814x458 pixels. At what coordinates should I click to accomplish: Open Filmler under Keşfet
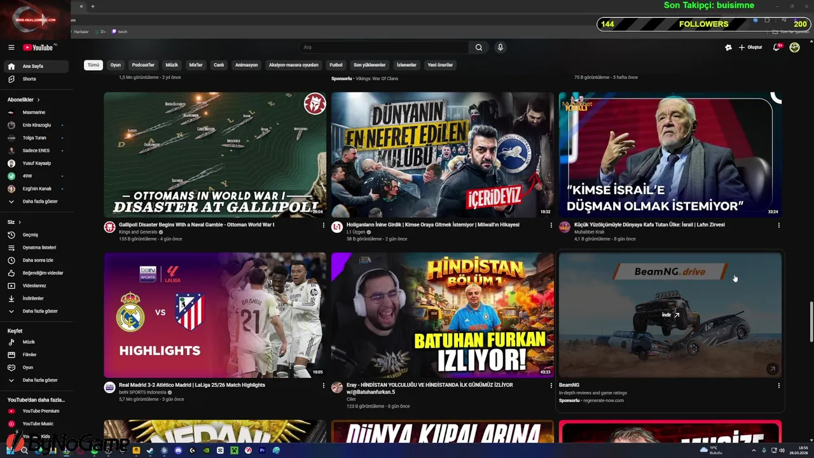pos(37,355)
